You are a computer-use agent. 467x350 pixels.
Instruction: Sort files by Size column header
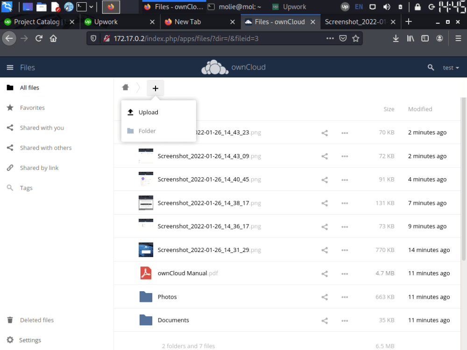389,109
